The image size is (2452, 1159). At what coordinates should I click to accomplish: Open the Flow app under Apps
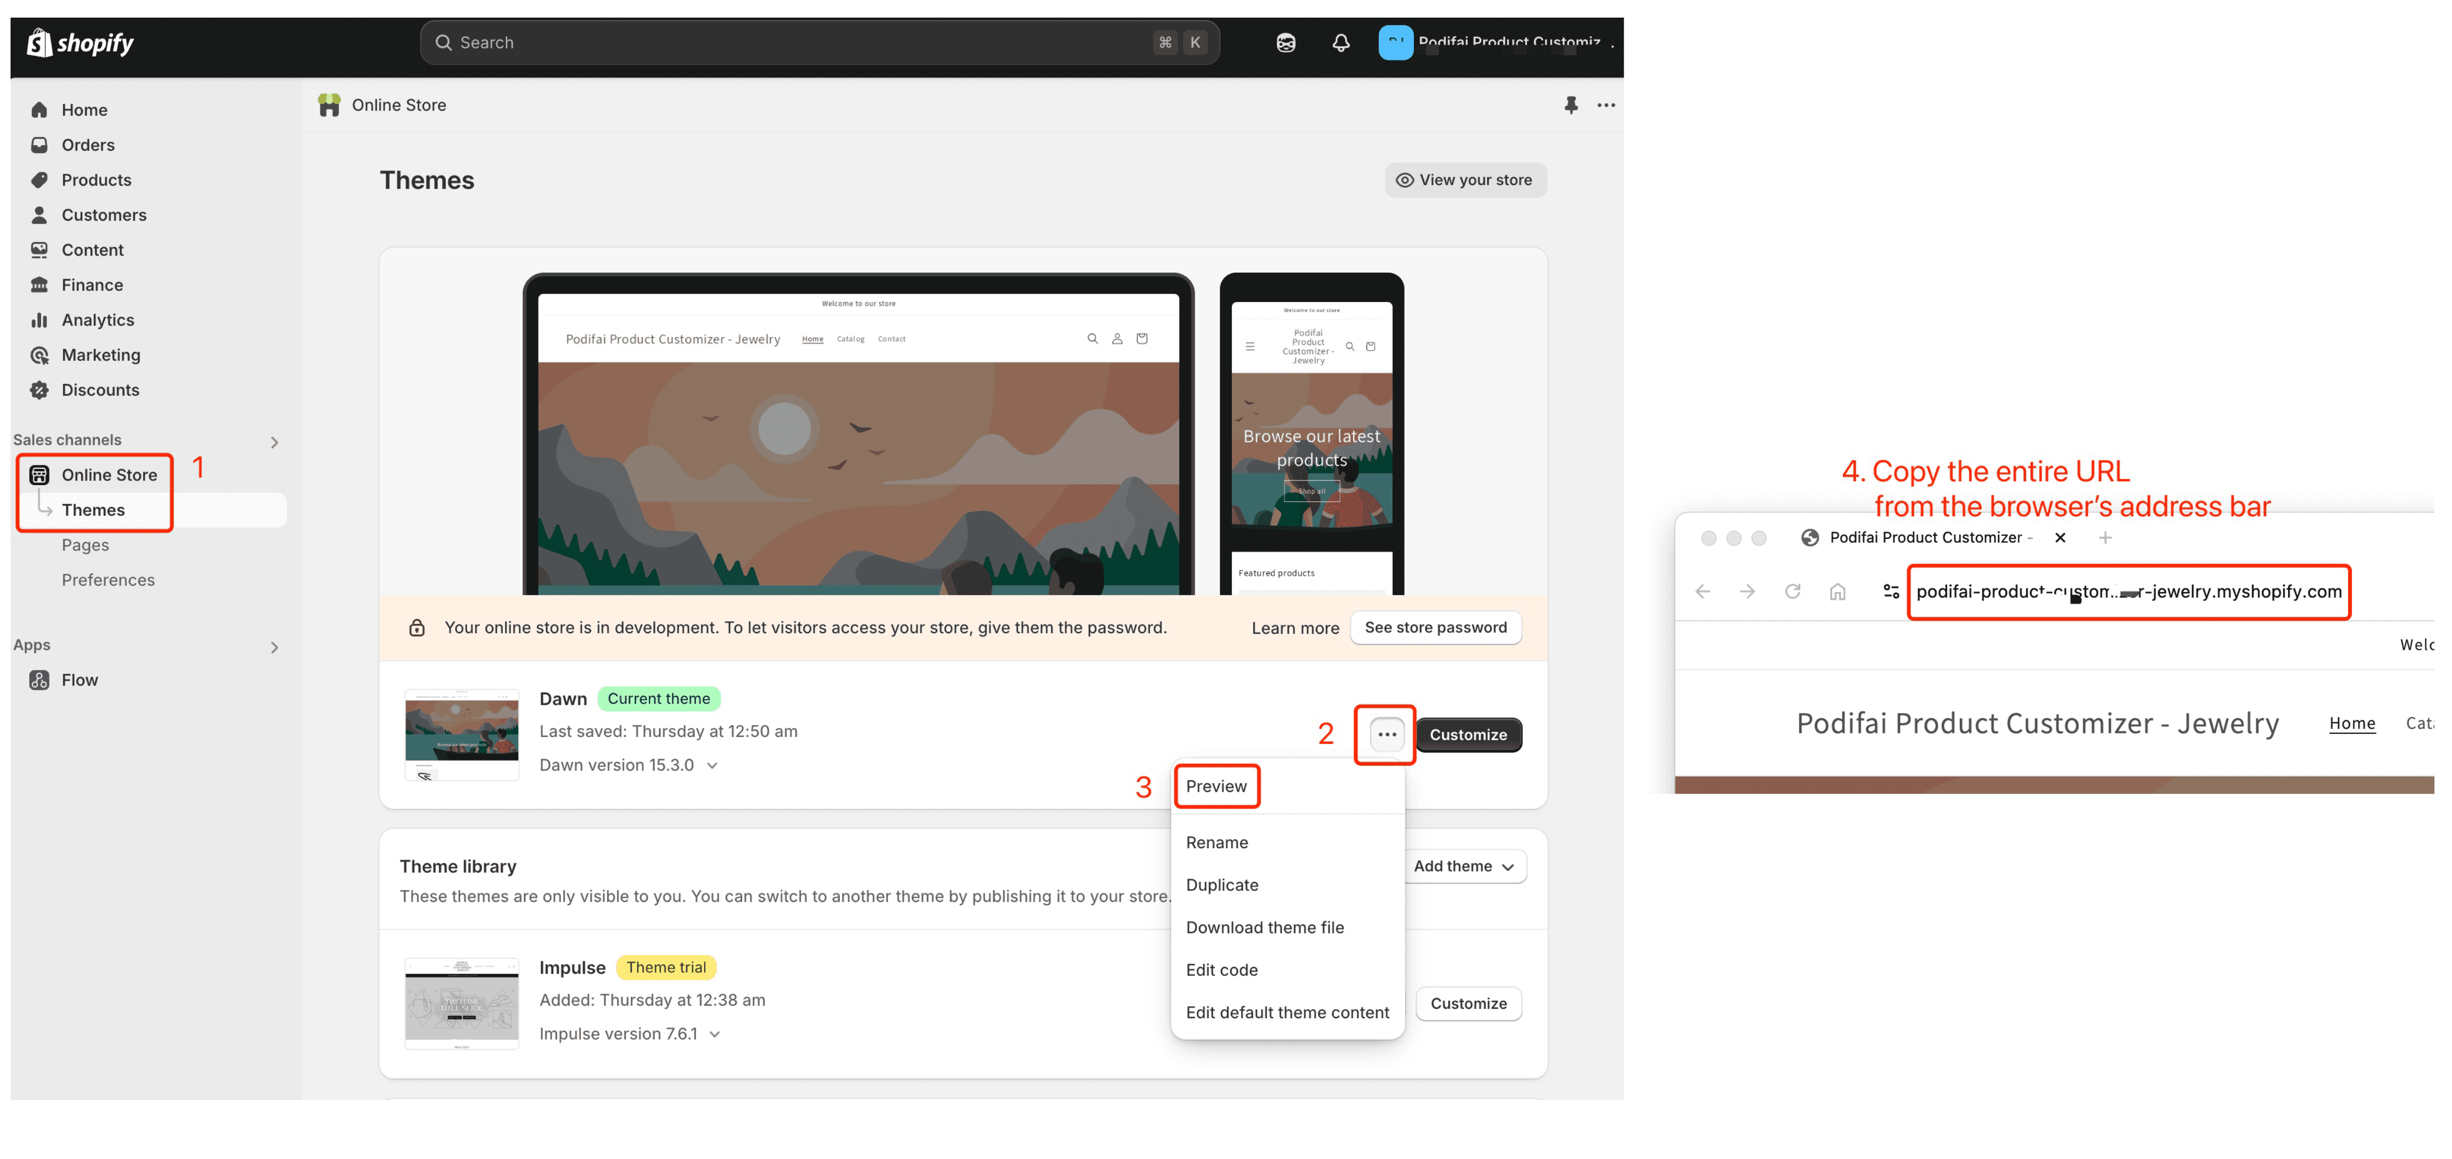[80, 680]
